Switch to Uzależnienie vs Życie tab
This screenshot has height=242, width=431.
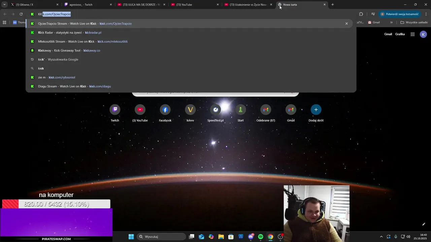tap(249, 5)
